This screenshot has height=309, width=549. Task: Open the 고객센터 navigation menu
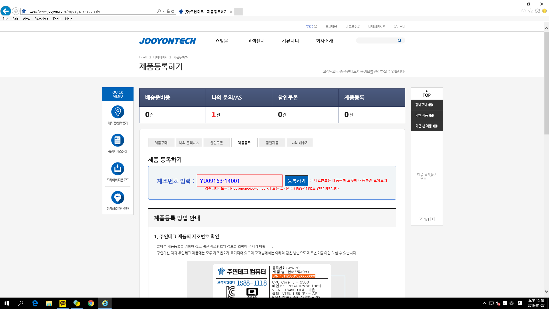(x=256, y=41)
